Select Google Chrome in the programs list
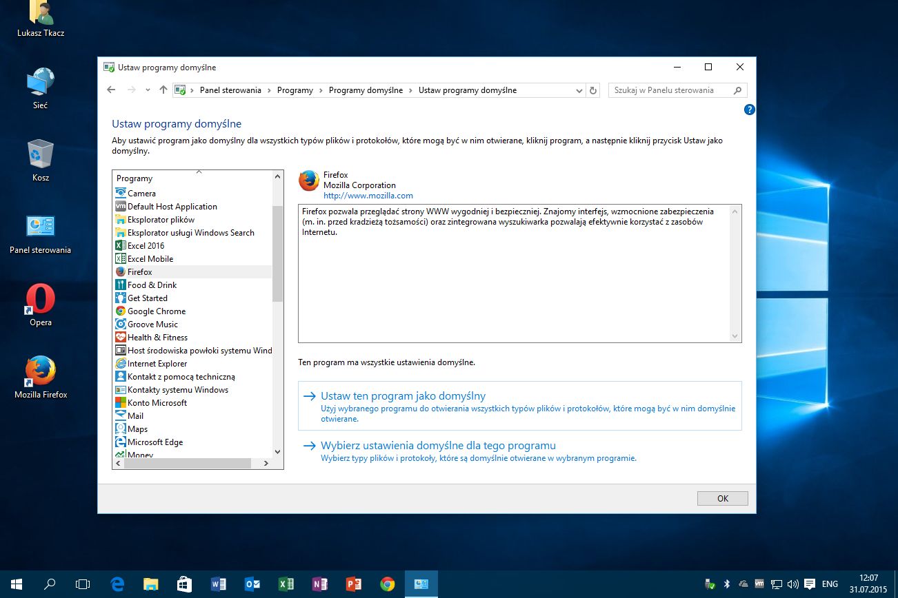This screenshot has width=898, height=598. tap(156, 311)
